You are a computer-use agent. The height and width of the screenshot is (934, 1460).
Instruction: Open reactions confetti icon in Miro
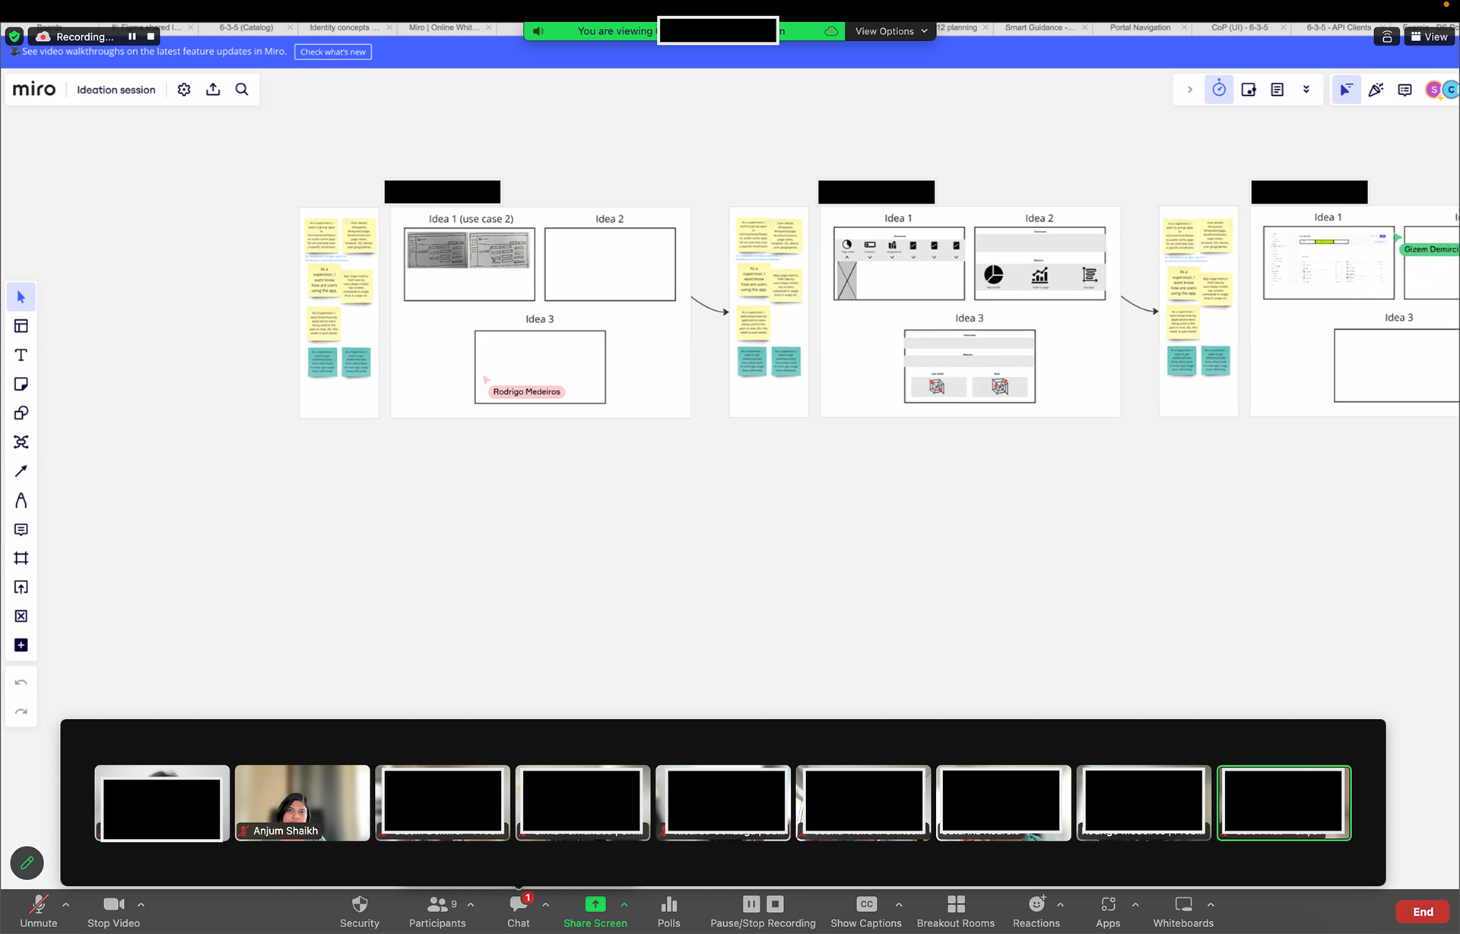(1376, 90)
